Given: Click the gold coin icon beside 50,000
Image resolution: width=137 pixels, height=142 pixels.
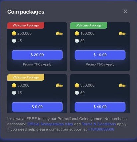Looking at the screenshot, I should click(x=14, y=85).
